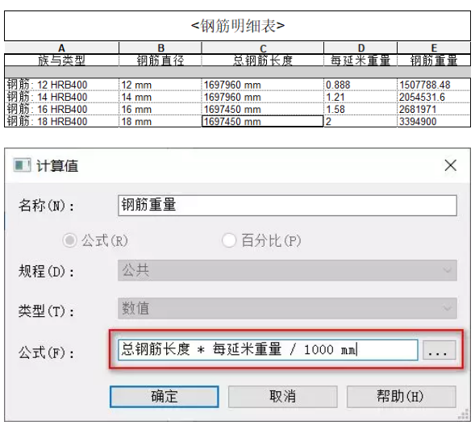The image size is (475, 425).
Task: Open the 类型(T) dropdown showing 数值
Action: point(287,308)
